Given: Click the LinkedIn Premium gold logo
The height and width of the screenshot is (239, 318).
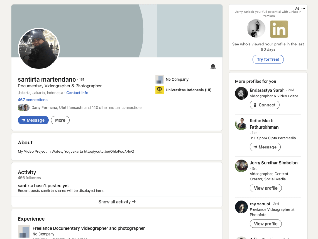Looking at the screenshot, I should tap(279, 29).
